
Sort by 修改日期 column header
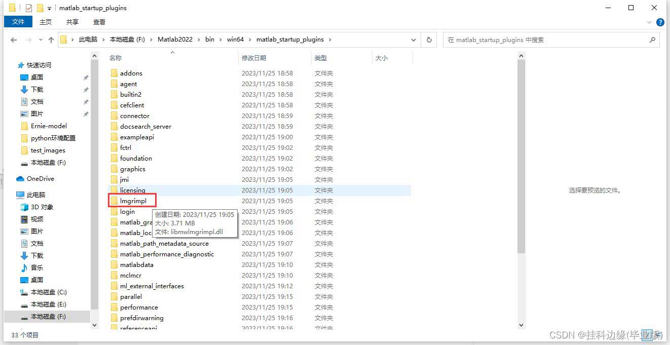[x=254, y=58]
